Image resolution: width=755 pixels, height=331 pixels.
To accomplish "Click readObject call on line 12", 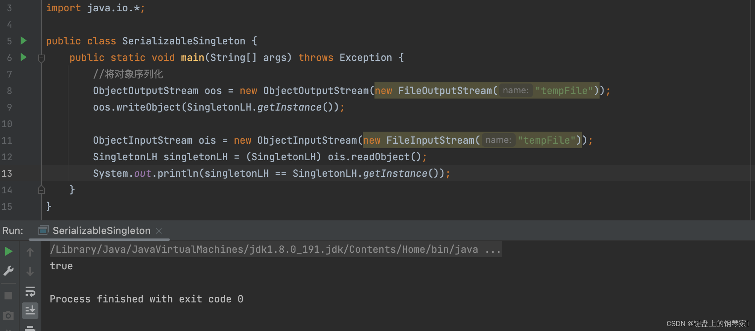I will 381,157.
